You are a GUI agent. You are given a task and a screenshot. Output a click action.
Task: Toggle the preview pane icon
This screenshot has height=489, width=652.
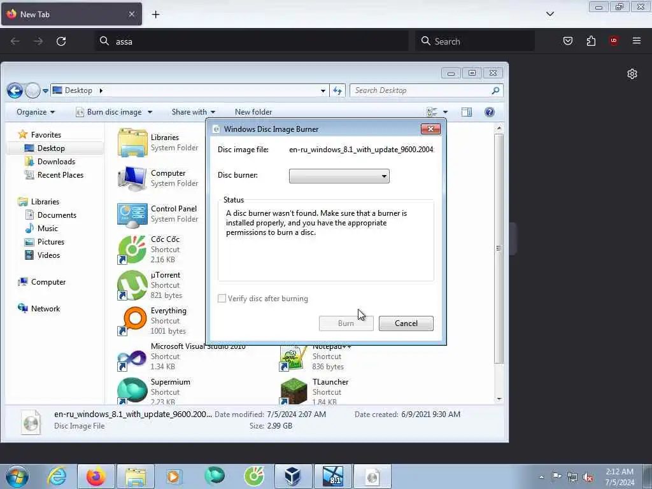467,112
